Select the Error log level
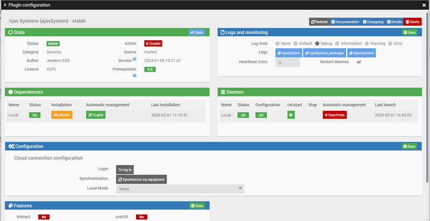 coord(390,44)
